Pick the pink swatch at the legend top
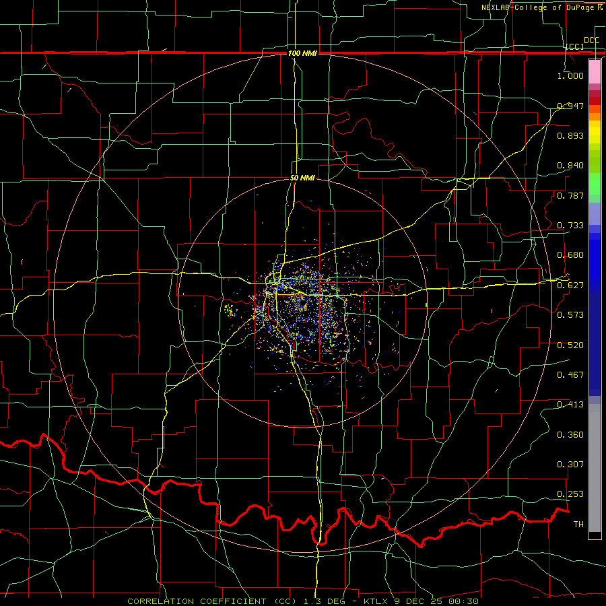Screen dimensions: 606x606 [595, 71]
